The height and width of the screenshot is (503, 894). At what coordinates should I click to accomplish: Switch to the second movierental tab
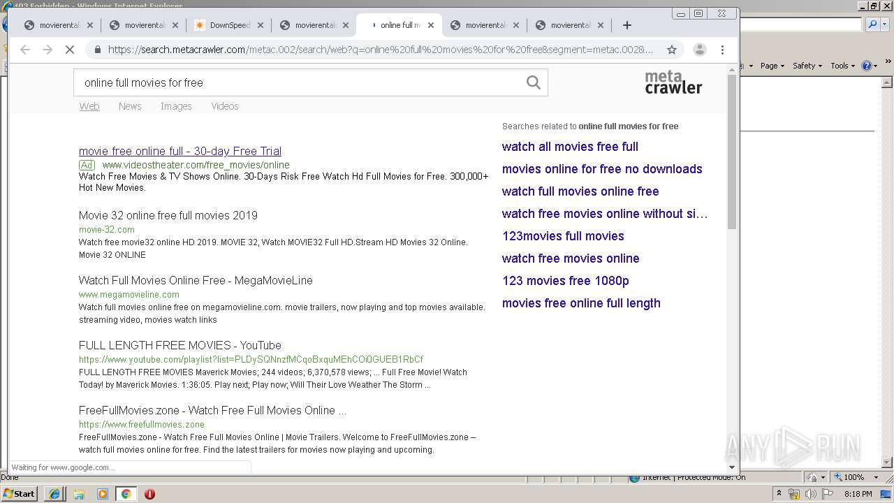click(x=144, y=25)
